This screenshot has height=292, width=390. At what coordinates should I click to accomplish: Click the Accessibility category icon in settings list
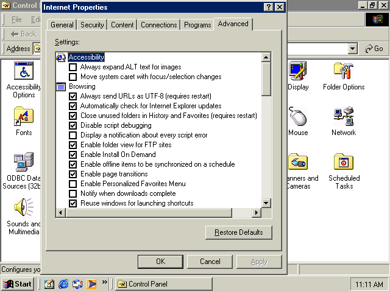click(x=61, y=57)
